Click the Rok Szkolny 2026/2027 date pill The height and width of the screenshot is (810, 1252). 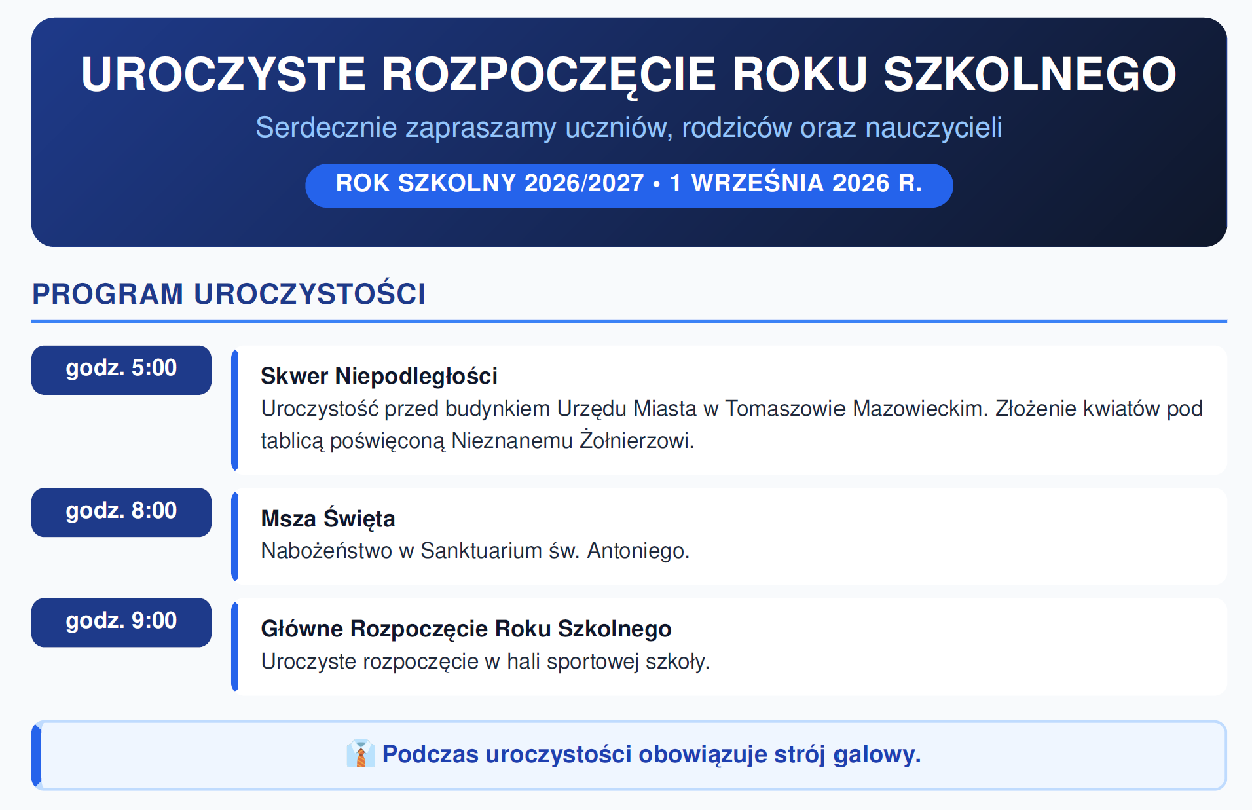[629, 185]
